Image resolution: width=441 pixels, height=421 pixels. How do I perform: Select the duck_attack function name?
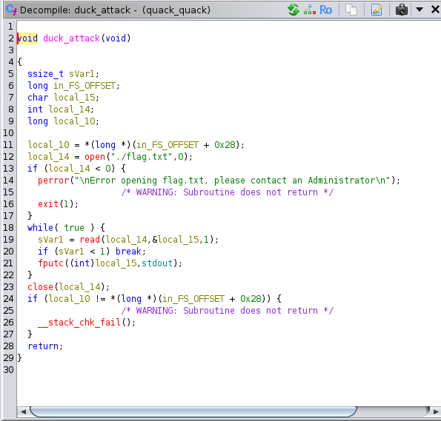71,38
